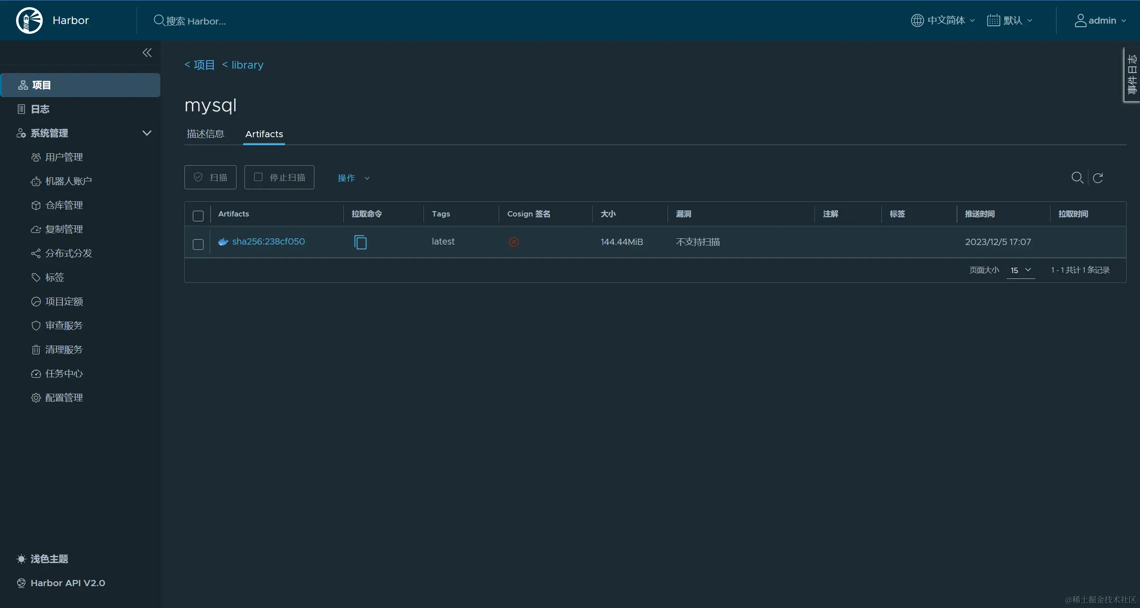This screenshot has width=1140, height=608.
Task: Sort by the Artifacts column header
Action: click(x=234, y=214)
